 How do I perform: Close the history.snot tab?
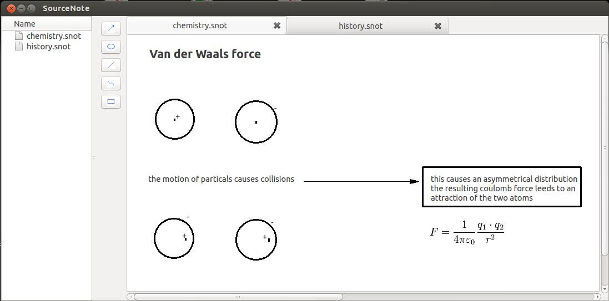click(437, 27)
